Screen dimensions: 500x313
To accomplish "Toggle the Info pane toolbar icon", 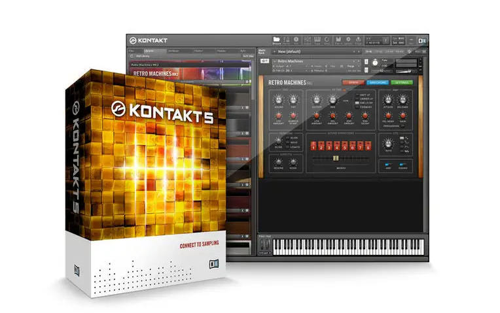I will point(296,41).
